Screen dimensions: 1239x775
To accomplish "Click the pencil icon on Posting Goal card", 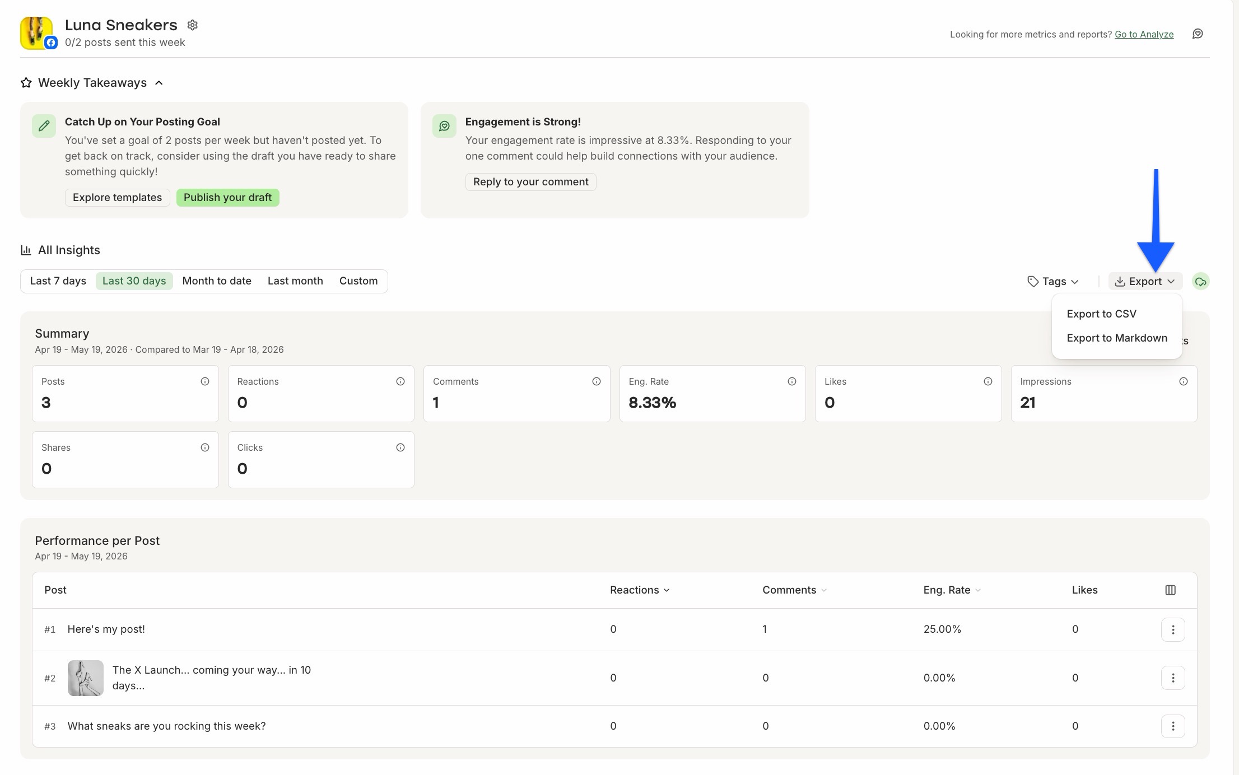I will pyautogui.click(x=44, y=126).
